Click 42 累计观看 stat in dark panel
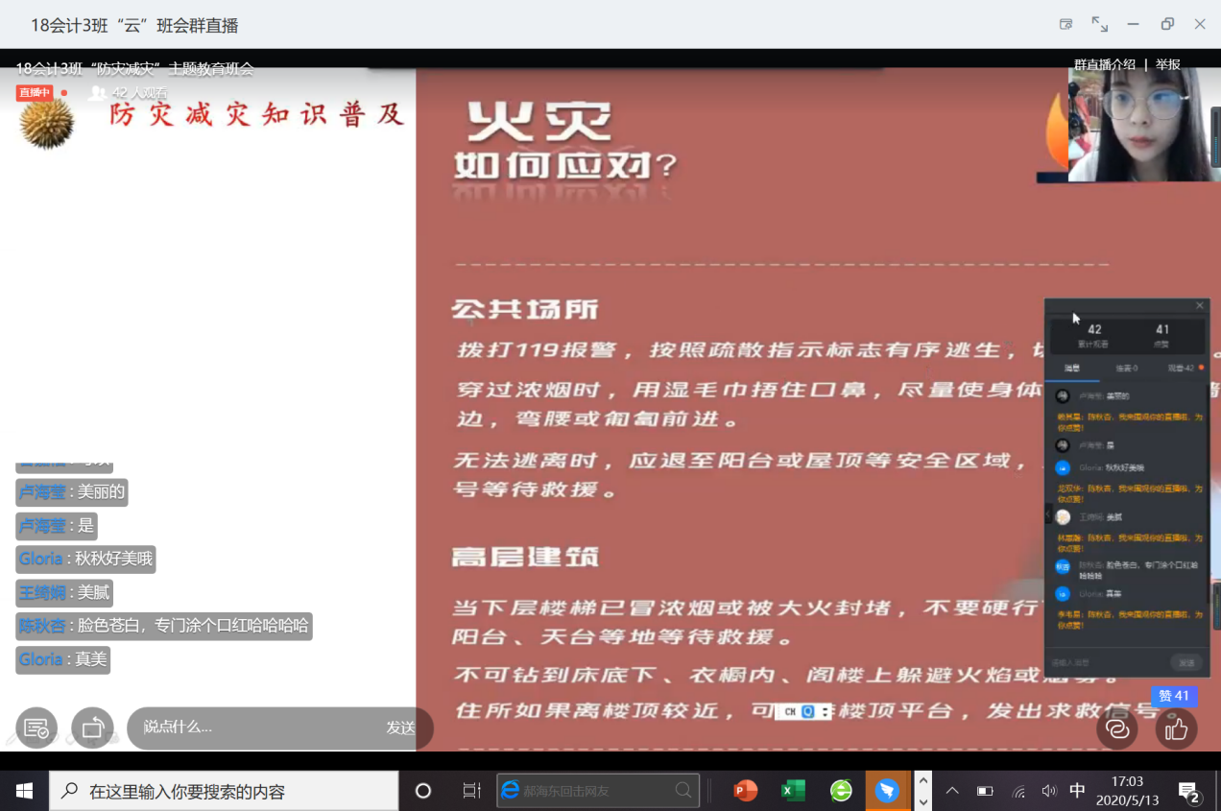Image resolution: width=1221 pixels, height=811 pixels. click(1094, 336)
